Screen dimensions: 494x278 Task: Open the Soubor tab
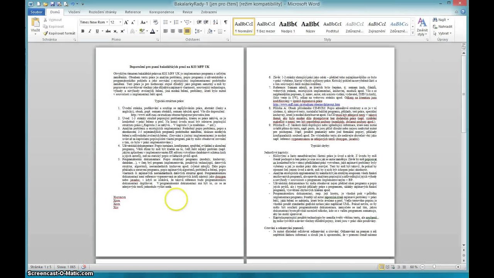36,12
